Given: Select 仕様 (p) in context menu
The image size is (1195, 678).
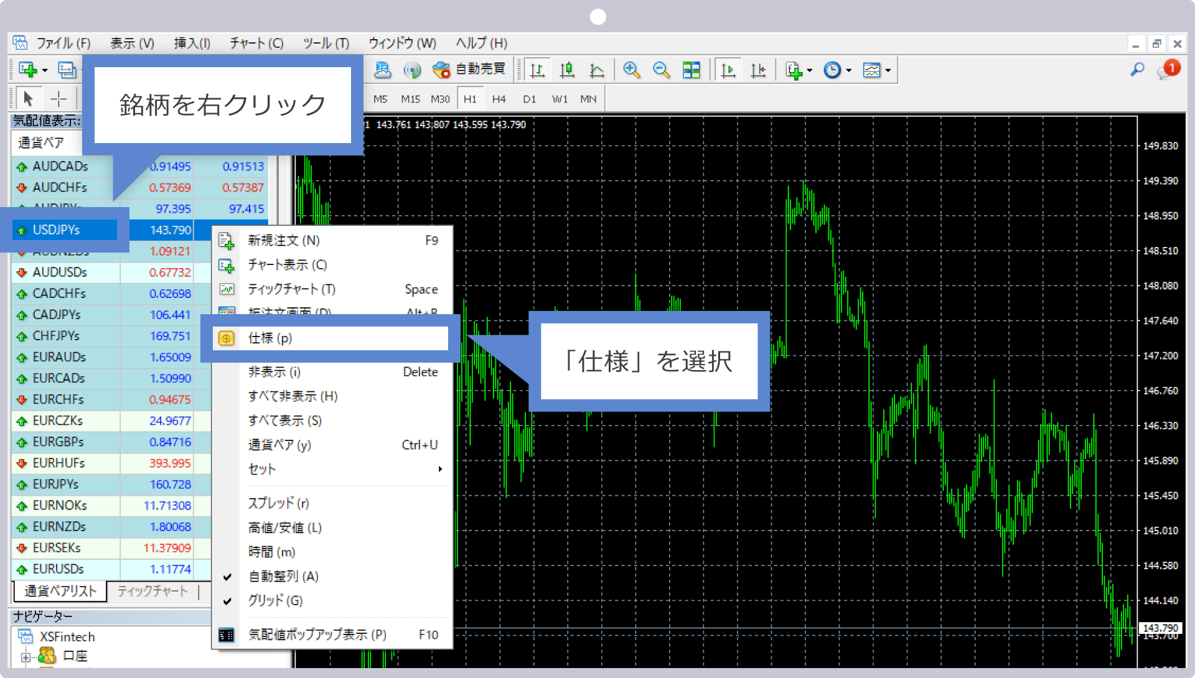Looking at the screenshot, I should click(x=330, y=338).
